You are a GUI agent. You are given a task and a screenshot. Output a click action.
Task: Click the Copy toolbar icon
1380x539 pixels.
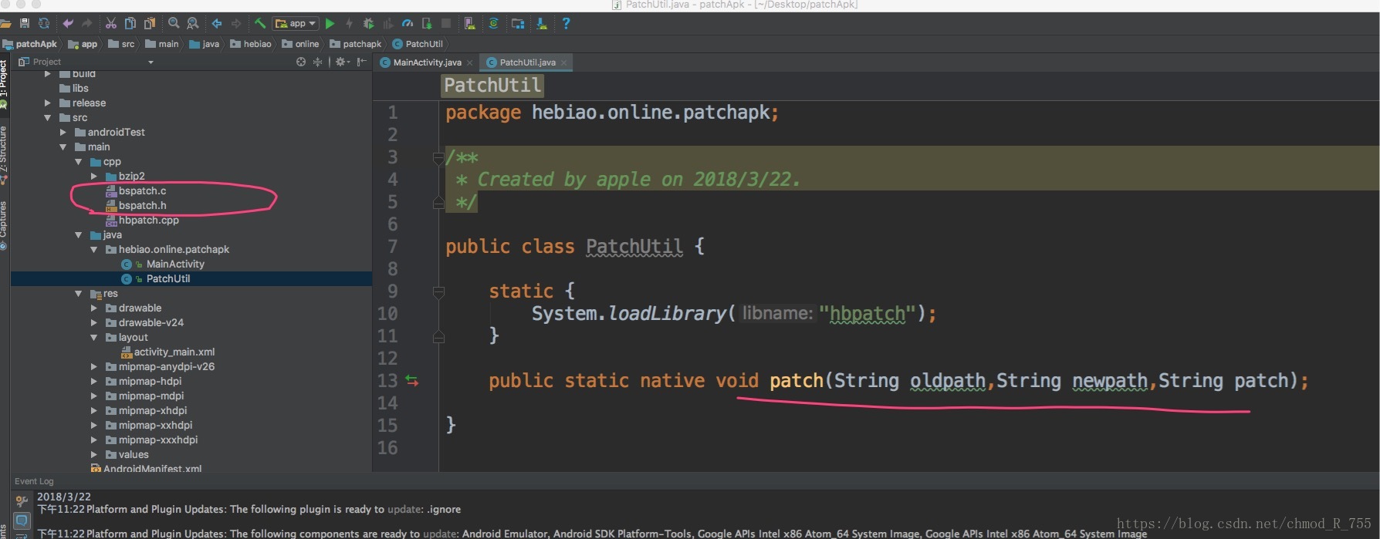(x=130, y=23)
